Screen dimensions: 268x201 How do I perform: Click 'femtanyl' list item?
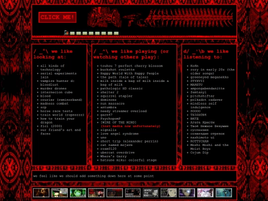click(198, 92)
